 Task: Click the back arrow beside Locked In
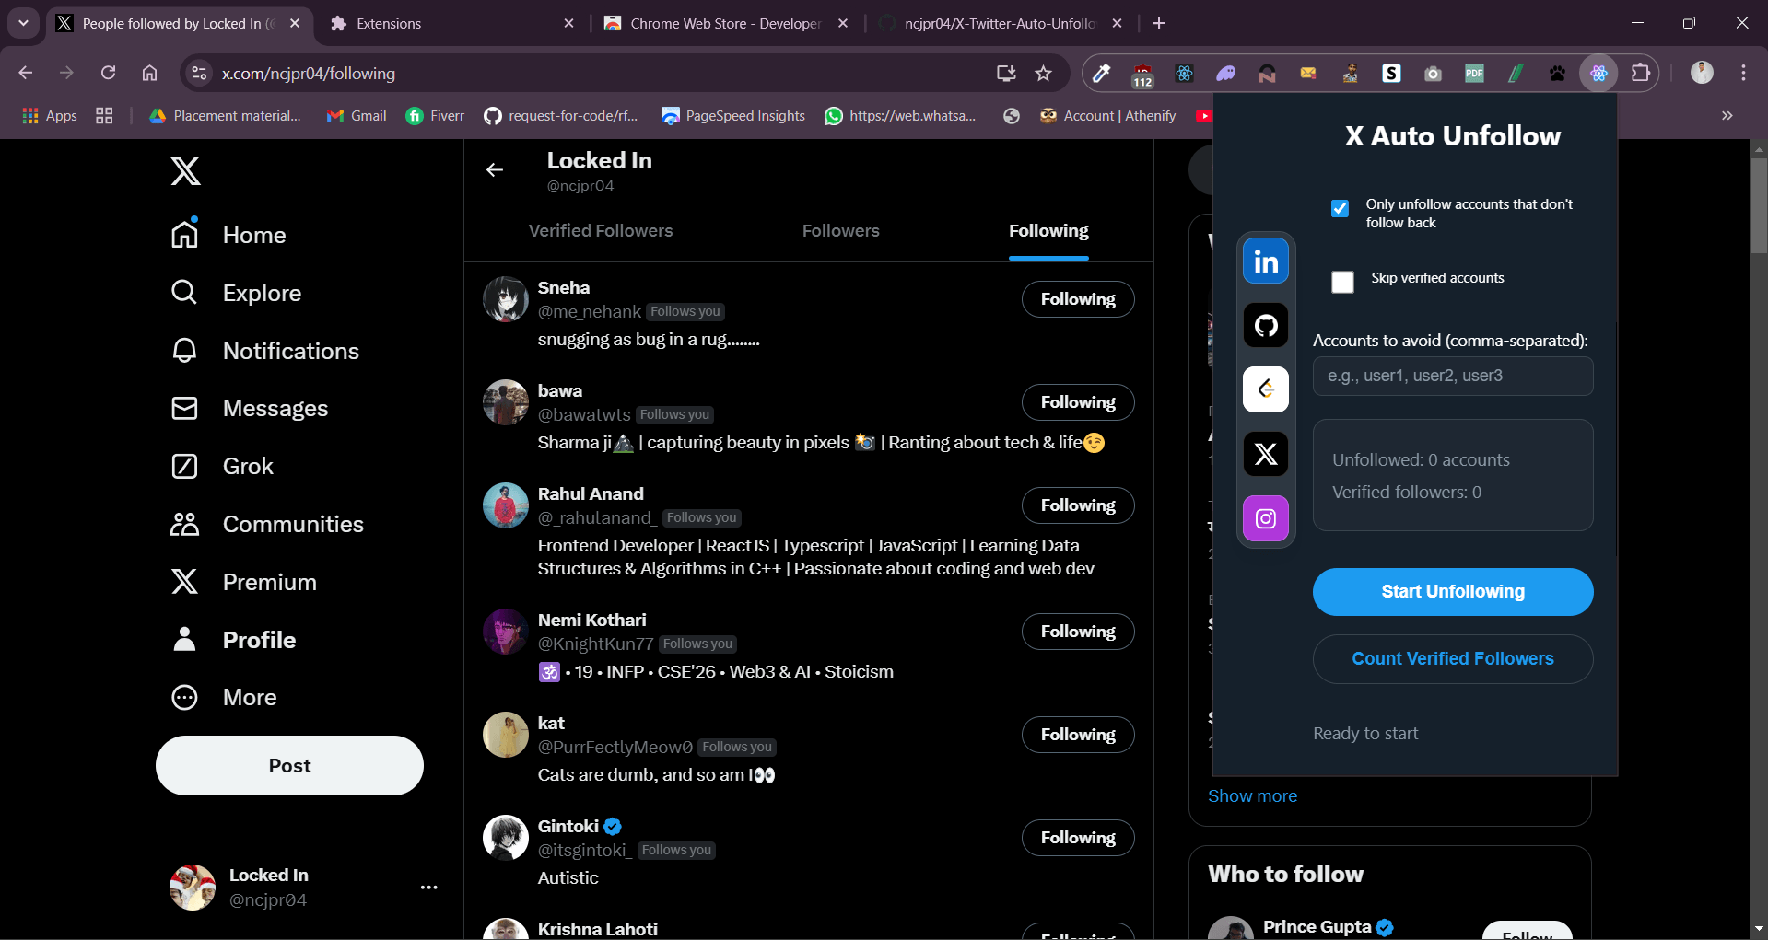495,170
